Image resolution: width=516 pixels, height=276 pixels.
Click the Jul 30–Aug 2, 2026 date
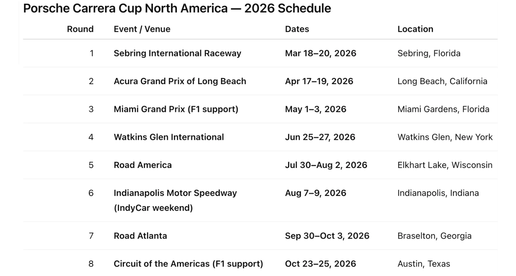pos(326,165)
